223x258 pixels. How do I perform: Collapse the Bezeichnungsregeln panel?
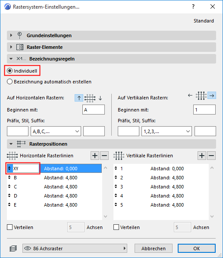pyautogui.click(x=111, y=59)
